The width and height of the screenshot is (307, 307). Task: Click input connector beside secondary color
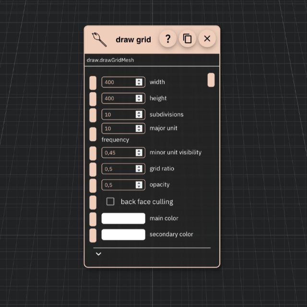[93, 236]
